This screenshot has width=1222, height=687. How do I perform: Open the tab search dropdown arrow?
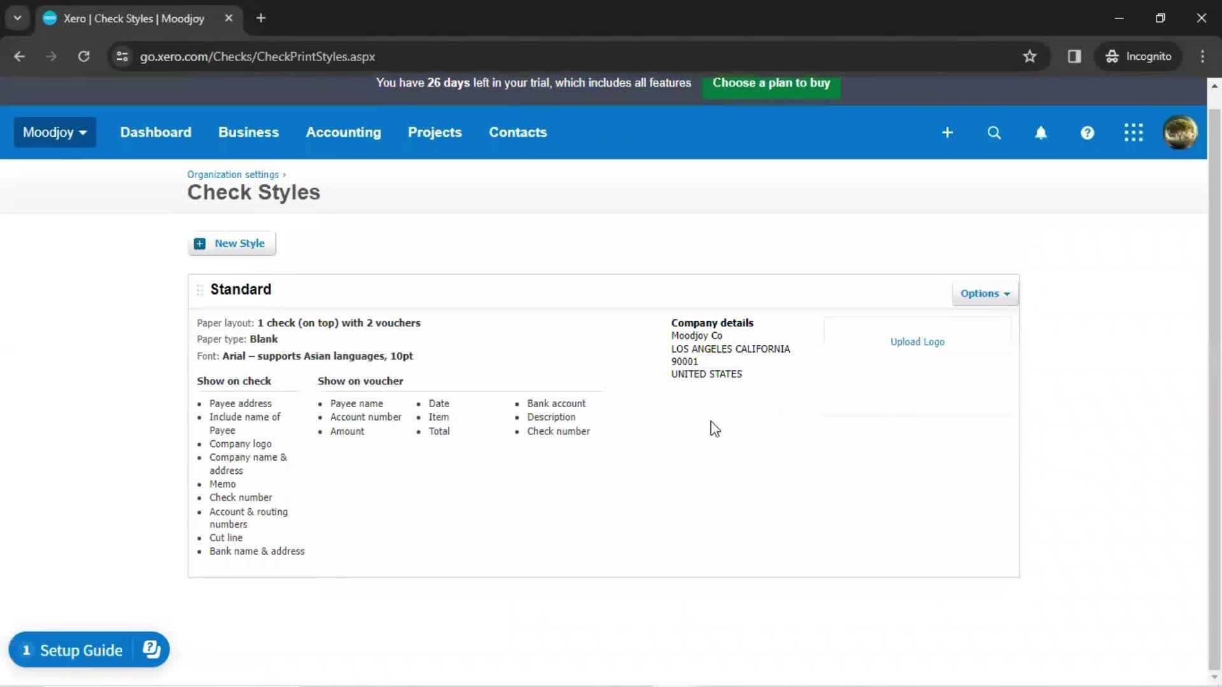18,18
